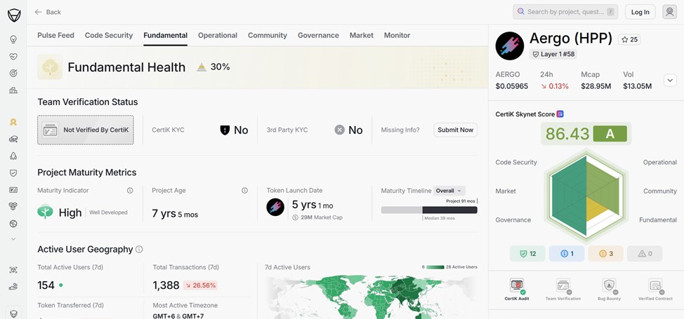Screen dimensions: 684x319
Task: Open the Governance tab
Action: click(318, 35)
